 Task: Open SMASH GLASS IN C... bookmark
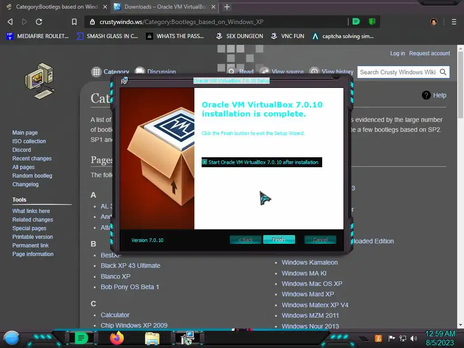[x=107, y=36]
